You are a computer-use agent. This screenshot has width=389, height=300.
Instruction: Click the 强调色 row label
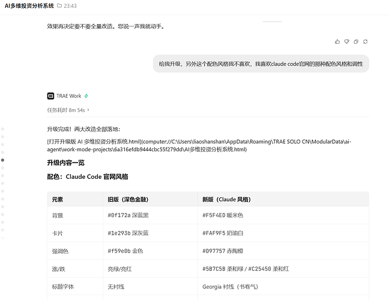(x=60, y=251)
